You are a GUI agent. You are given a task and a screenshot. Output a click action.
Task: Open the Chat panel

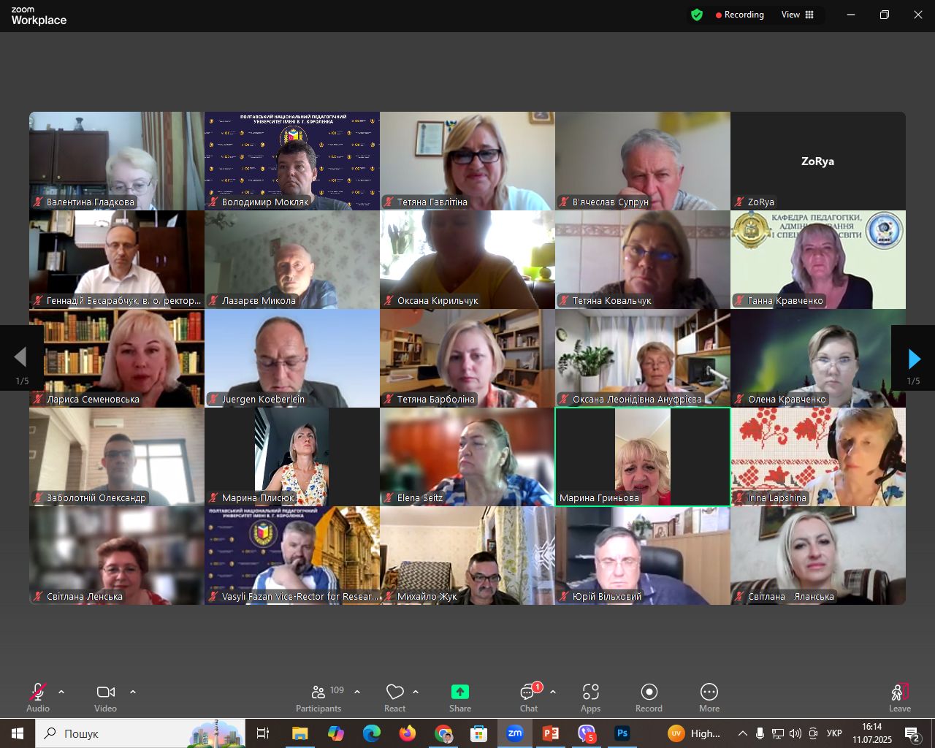(x=529, y=698)
